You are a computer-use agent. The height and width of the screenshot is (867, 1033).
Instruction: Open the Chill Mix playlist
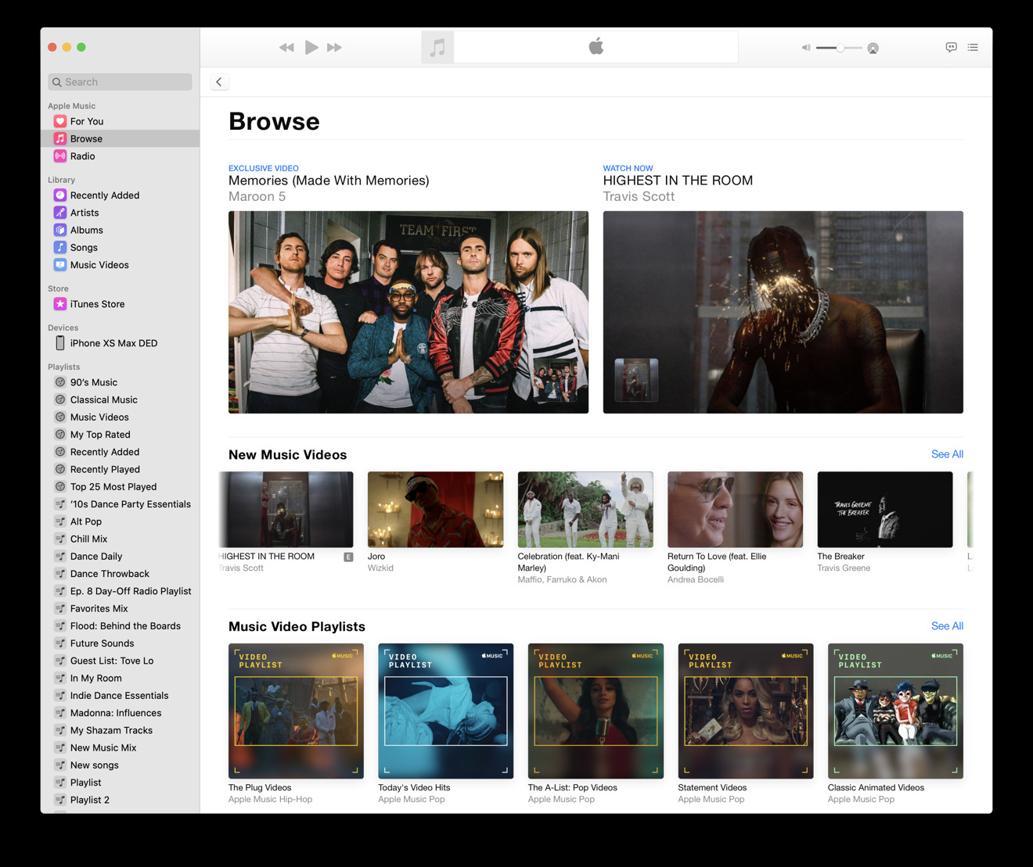click(x=120, y=539)
